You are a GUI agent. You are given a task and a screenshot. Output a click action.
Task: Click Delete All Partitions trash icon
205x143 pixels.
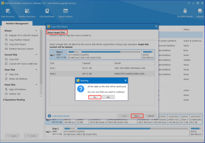pyautogui.click(x=6, y=79)
